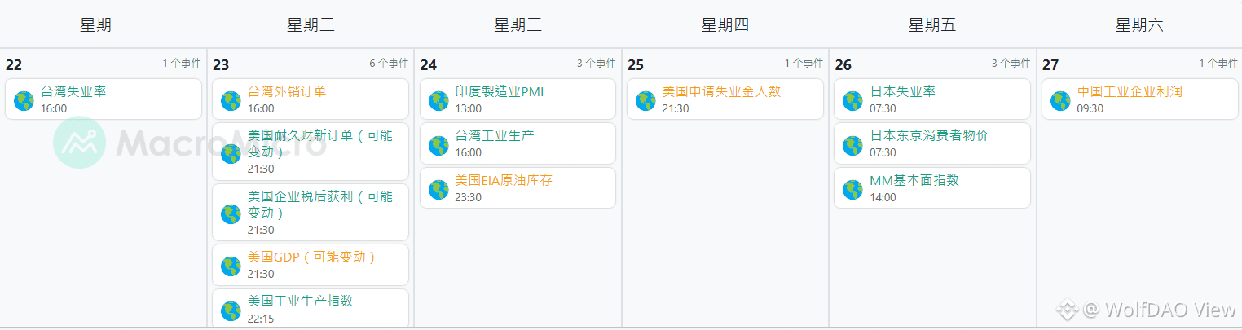This screenshot has width=1242, height=330.
Task: Select the 星期四 column header
Action: pyautogui.click(x=725, y=25)
